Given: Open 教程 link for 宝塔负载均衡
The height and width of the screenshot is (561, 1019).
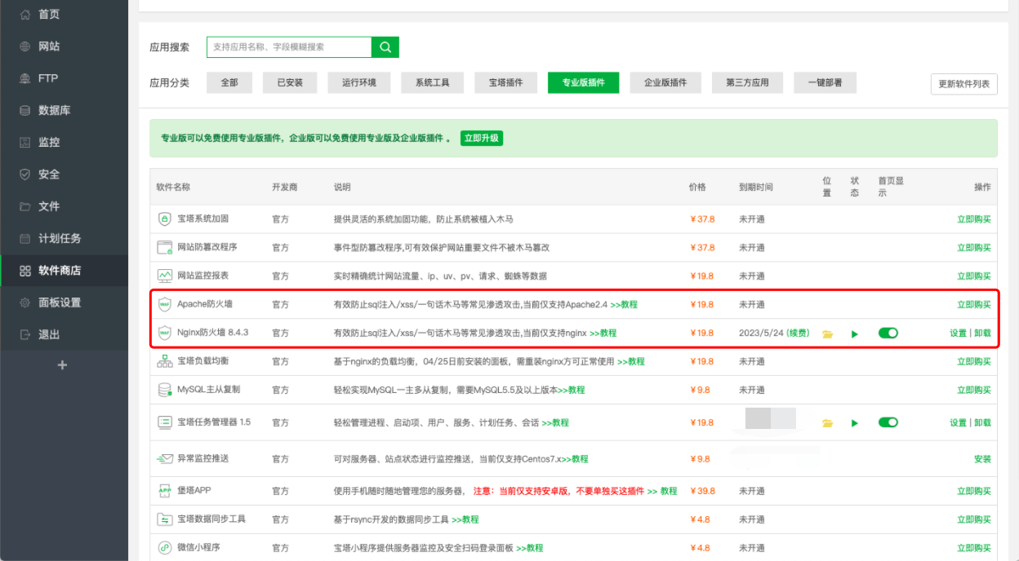Looking at the screenshot, I should coord(631,362).
